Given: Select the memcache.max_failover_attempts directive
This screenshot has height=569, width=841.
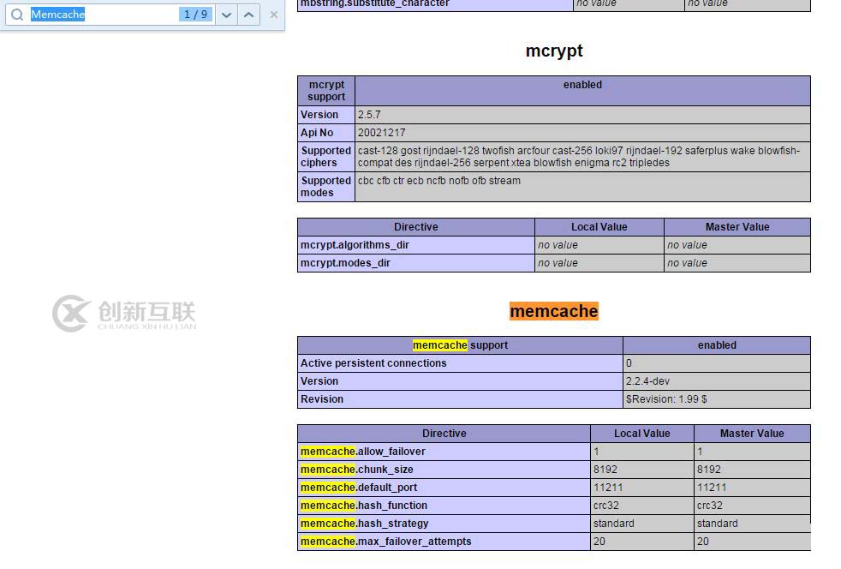Looking at the screenshot, I should tap(385, 542).
